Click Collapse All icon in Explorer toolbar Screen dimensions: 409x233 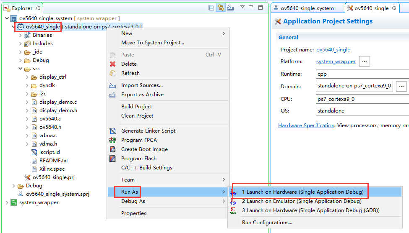pyautogui.click(x=211, y=8)
